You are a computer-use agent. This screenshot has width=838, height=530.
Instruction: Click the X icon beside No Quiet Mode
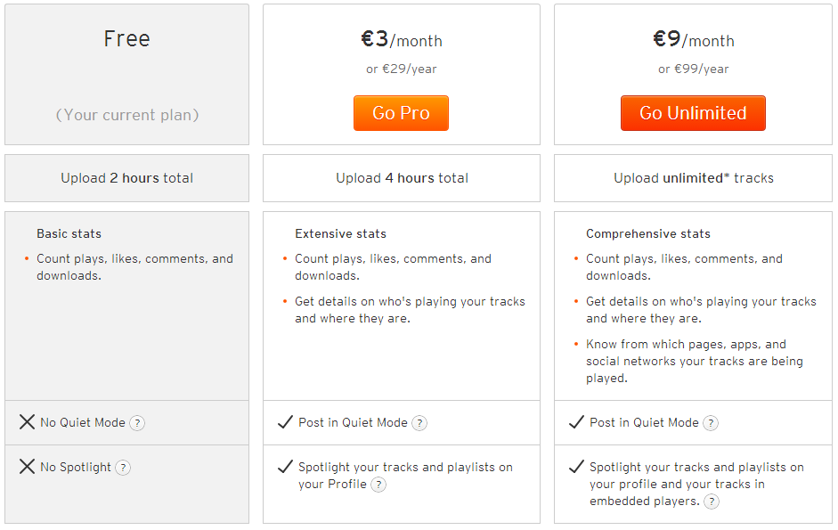pyautogui.click(x=28, y=422)
